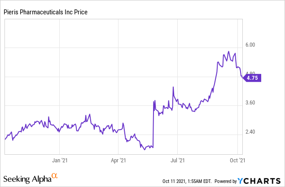The height and width of the screenshot is (187, 285).
Task: Click the Jul '21 date label
Action: [x=178, y=160]
